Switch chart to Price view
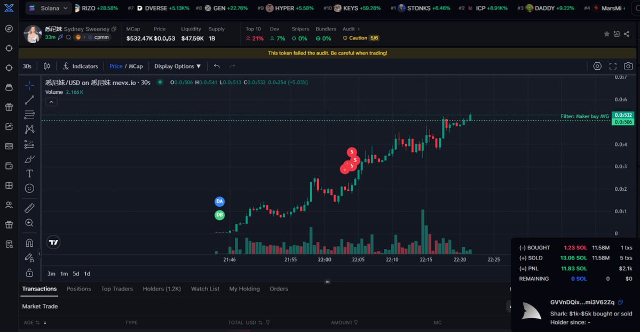 (x=116, y=67)
